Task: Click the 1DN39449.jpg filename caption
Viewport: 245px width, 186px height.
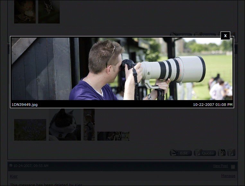Action: pyautogui.click(x=24, y=105)
